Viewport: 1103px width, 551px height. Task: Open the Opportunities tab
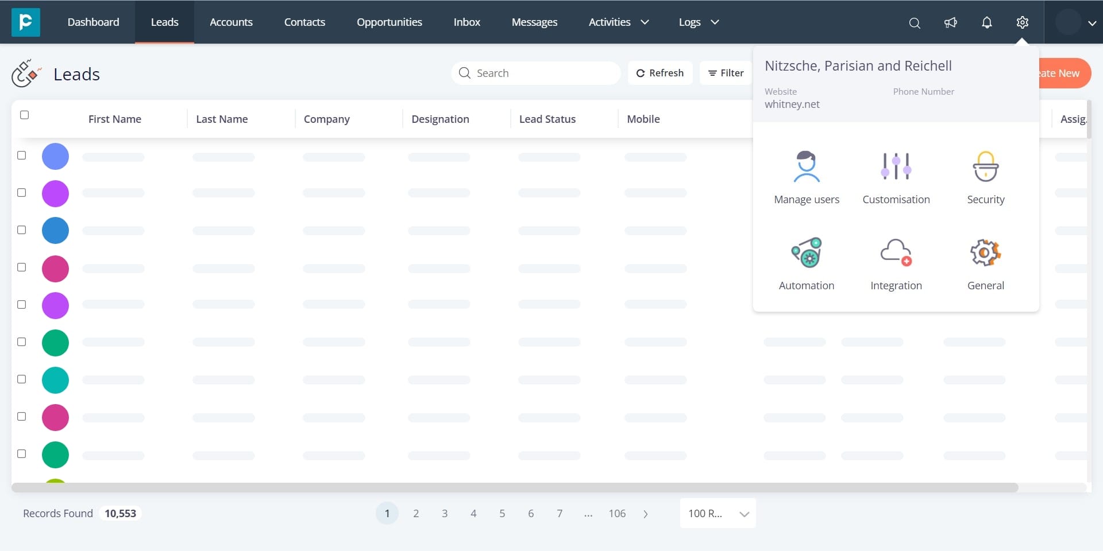(x=389, y=22)
